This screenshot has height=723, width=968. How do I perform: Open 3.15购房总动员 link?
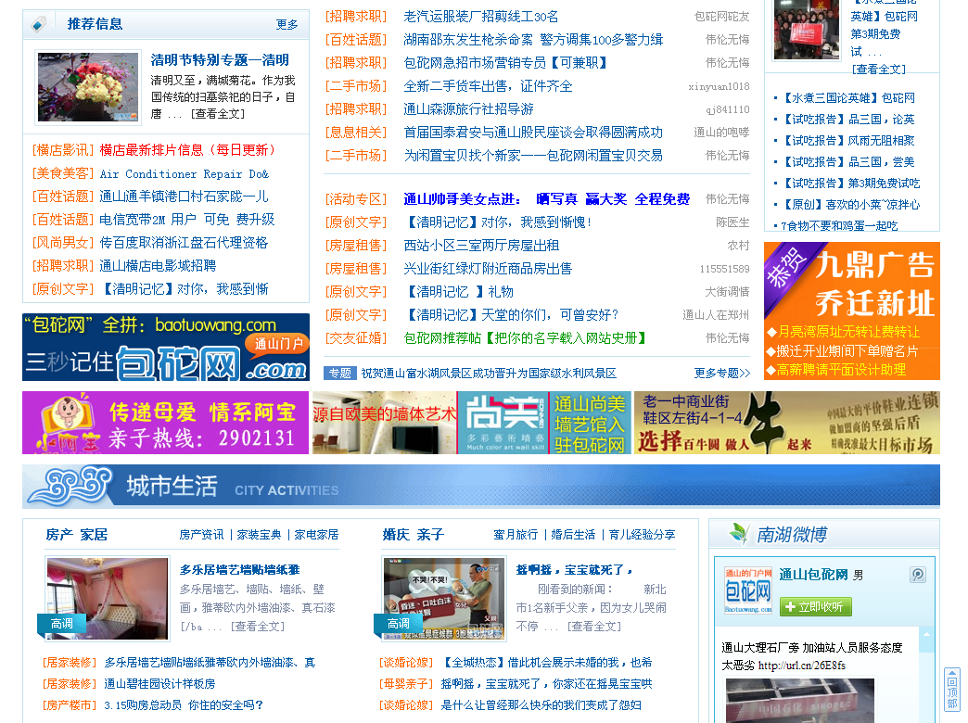184,705
